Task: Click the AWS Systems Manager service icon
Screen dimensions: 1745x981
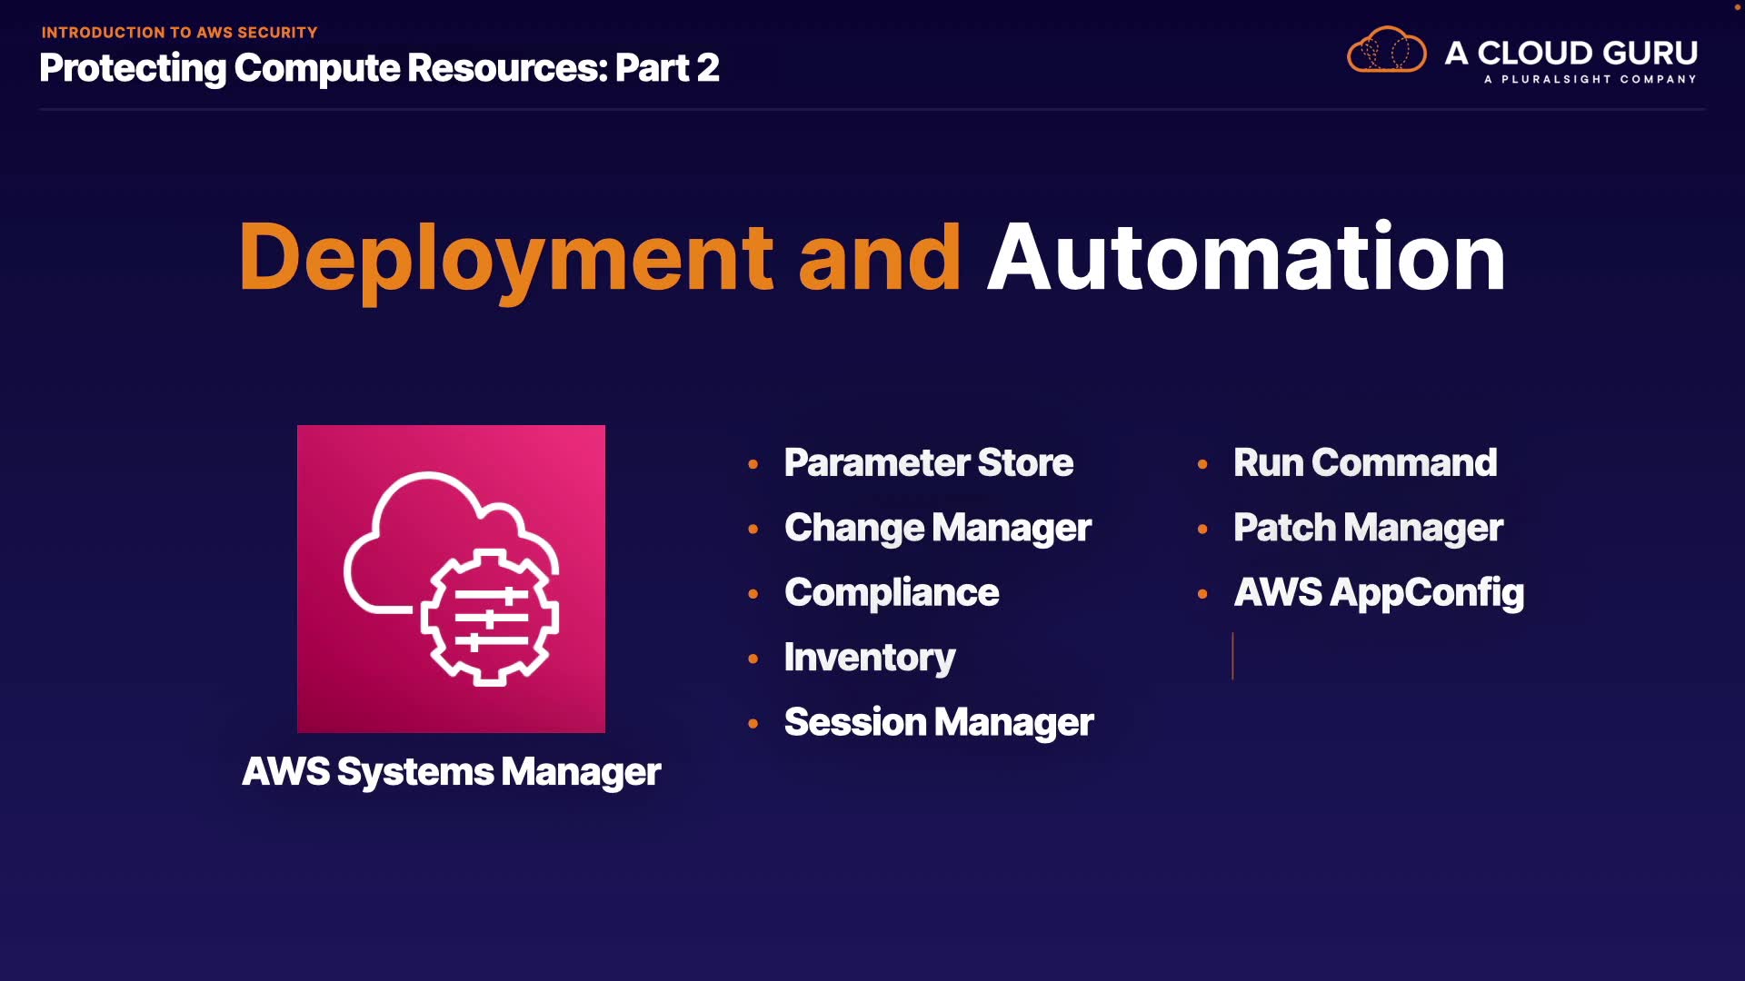Action: pyautogui.click(x=451, y=579)
